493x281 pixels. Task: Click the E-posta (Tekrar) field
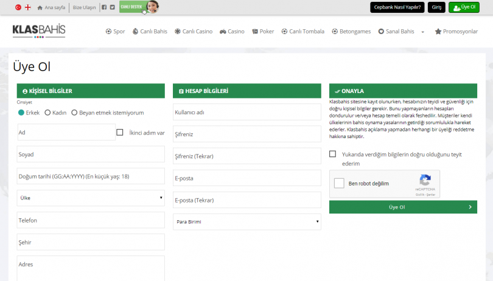tap(247, 200)
